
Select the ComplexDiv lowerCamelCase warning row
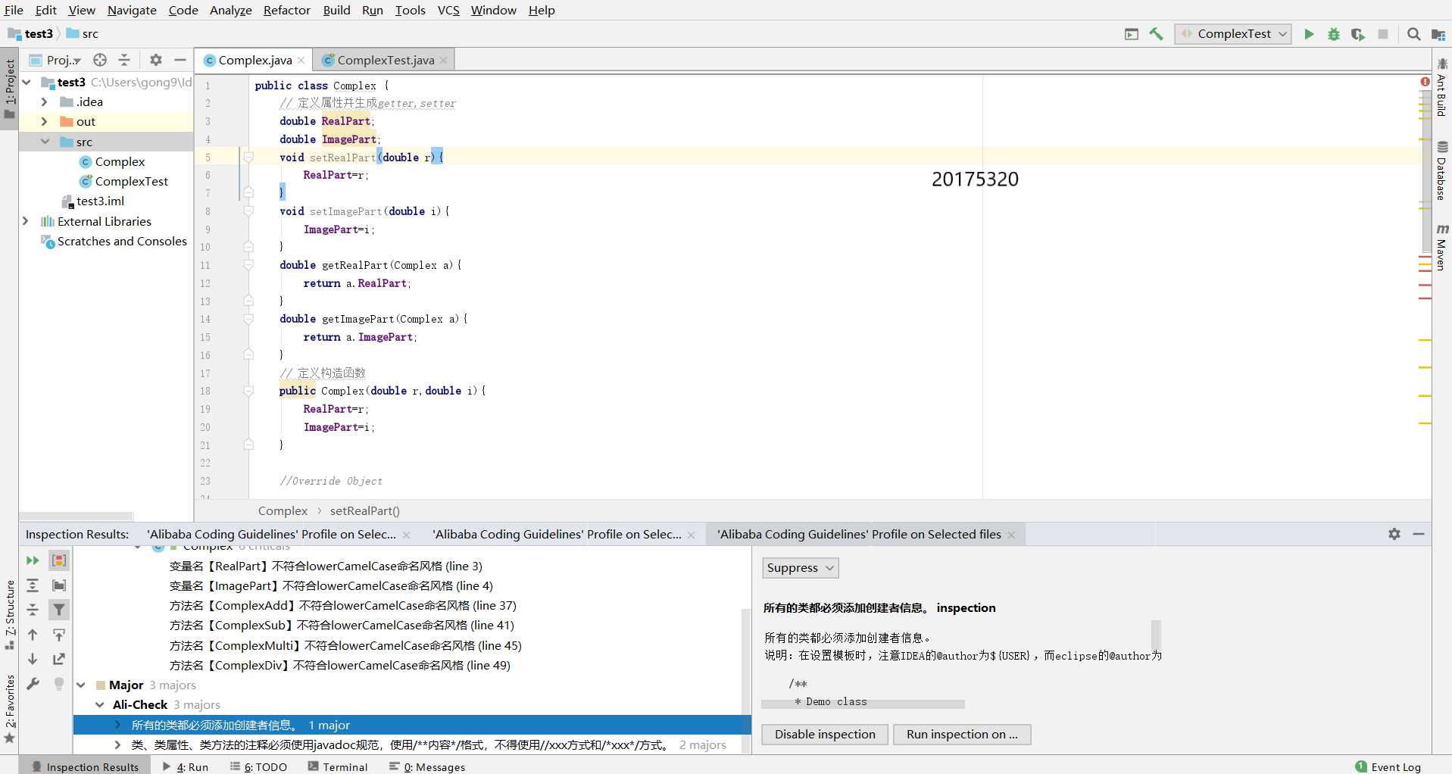coord(339,665)
